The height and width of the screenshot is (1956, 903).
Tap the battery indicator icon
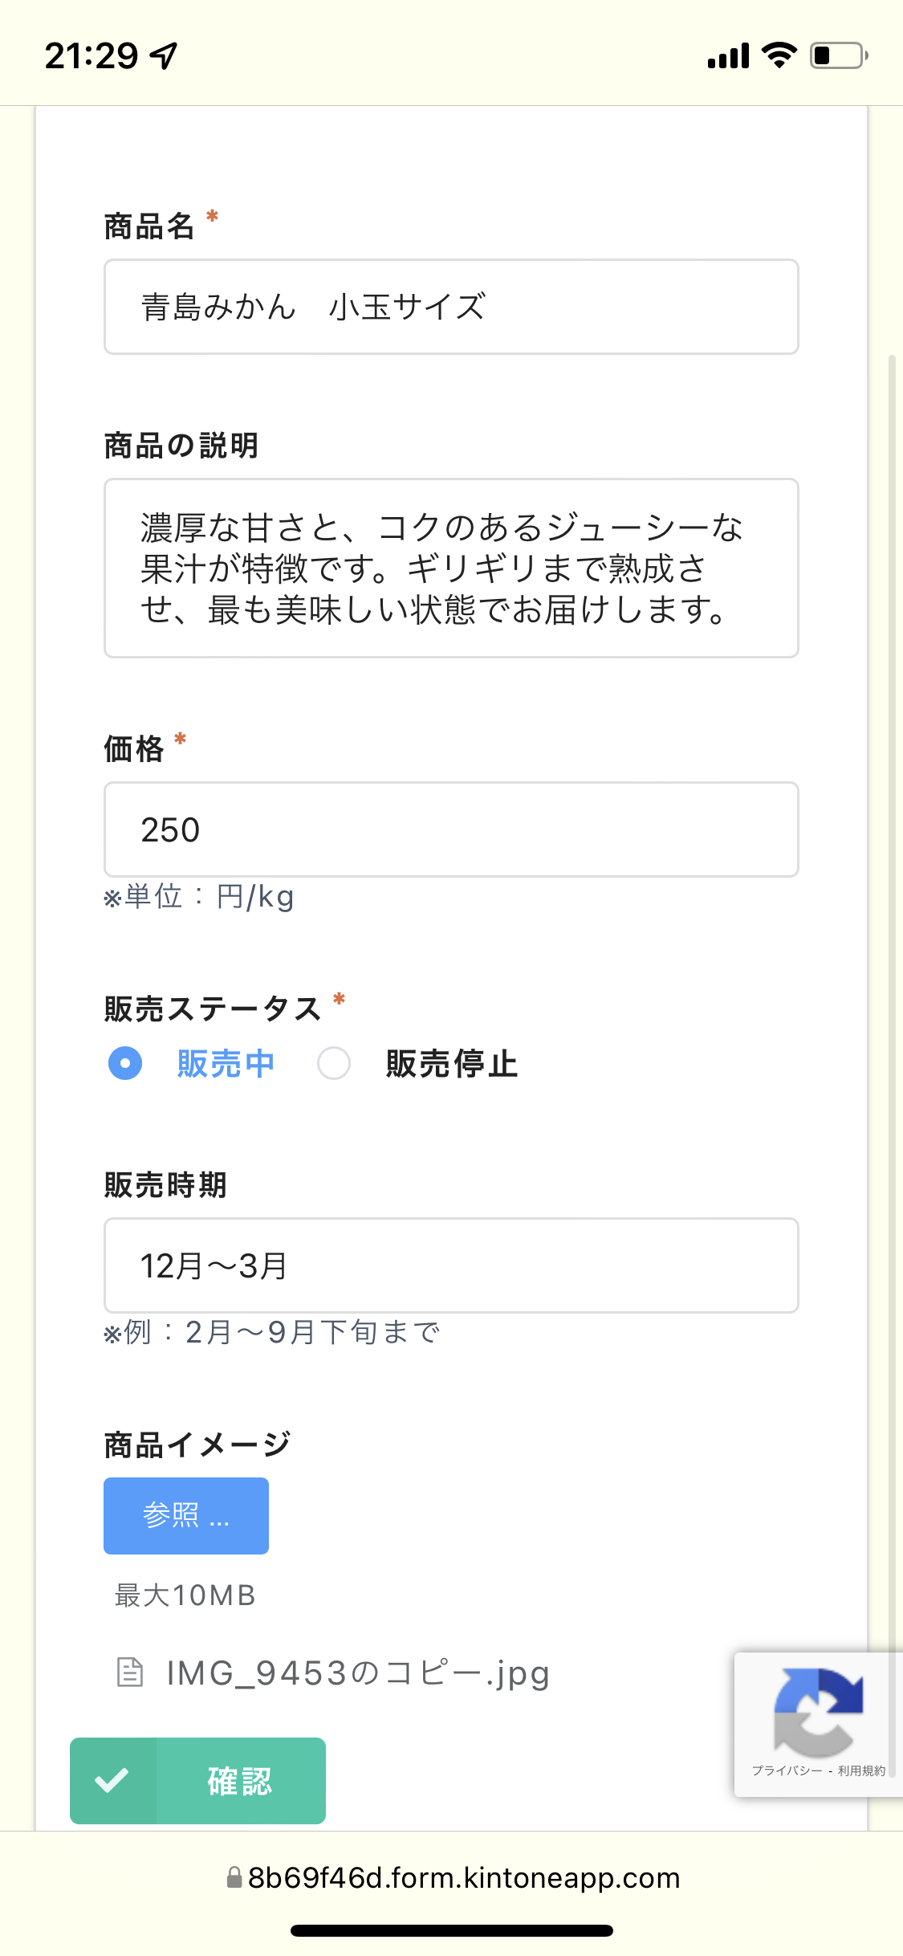pos(838,55)
